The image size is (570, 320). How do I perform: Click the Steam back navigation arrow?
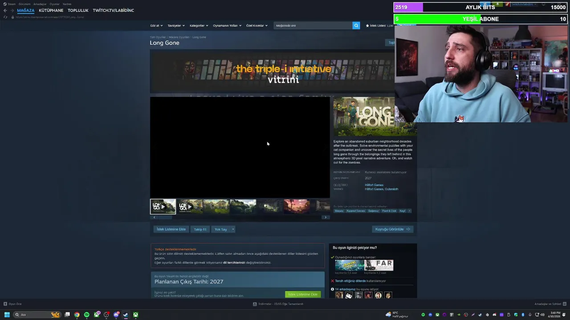tap(5, 10)
